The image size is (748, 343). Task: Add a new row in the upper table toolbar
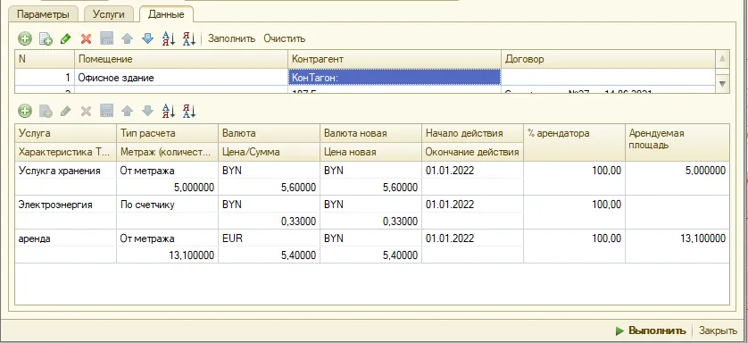tap(25, 38)
